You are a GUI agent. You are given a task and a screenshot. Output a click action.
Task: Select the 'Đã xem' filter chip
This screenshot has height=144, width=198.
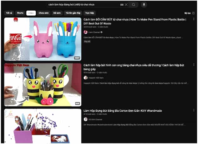pyautogui.click(x=57, y=13)
